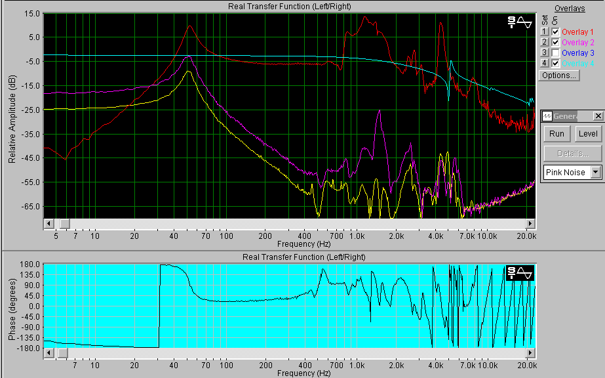Click the signal icon on the amplitude plot
The width and height of the screenshot is (605, 378).
(x=519, y=22)
